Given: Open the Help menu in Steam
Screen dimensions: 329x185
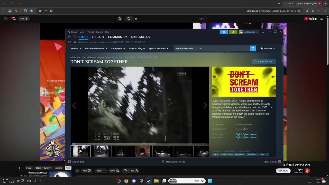Looking at the screenshot, I should pos(107,32).
